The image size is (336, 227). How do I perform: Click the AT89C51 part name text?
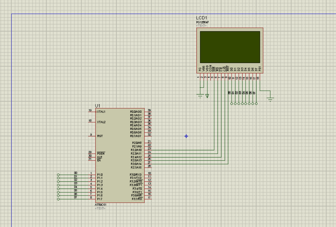pyautogui.click(x=100, y=205)
